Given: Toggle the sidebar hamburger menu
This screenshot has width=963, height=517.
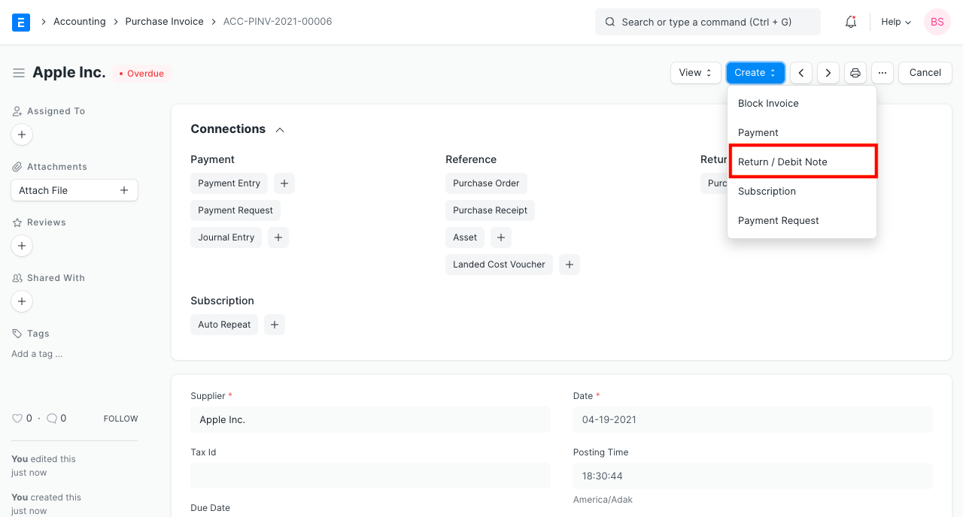Looking at the screenshot, I should click(19, 73).
